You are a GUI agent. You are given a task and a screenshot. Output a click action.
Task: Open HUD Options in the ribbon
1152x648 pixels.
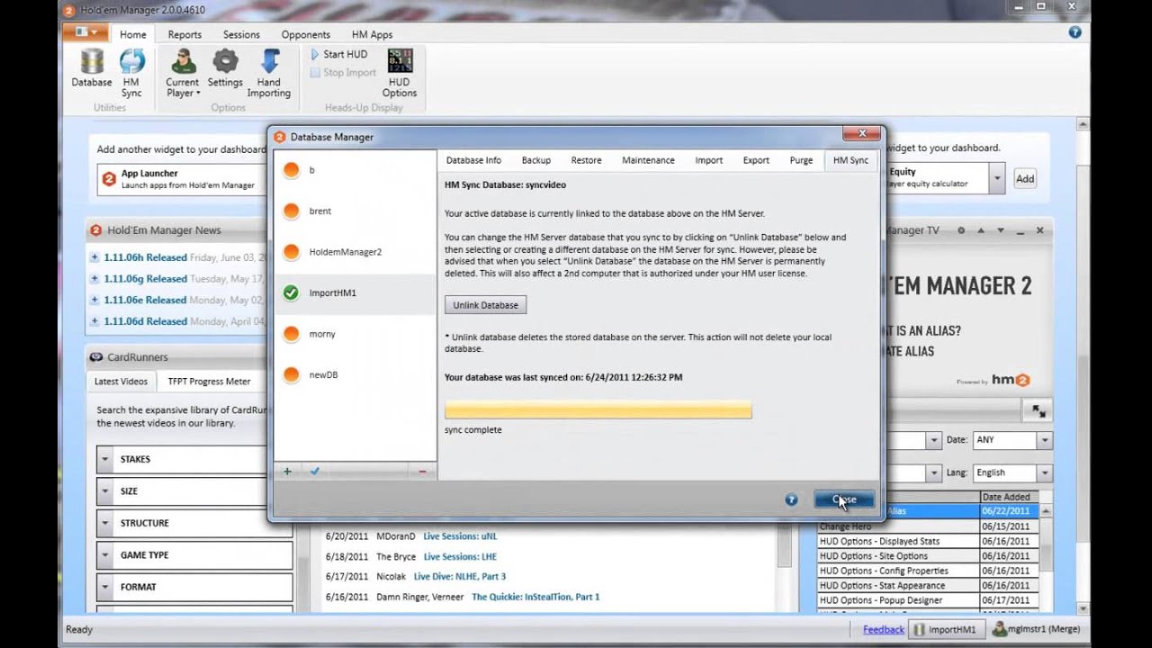(x=400, y=73)
